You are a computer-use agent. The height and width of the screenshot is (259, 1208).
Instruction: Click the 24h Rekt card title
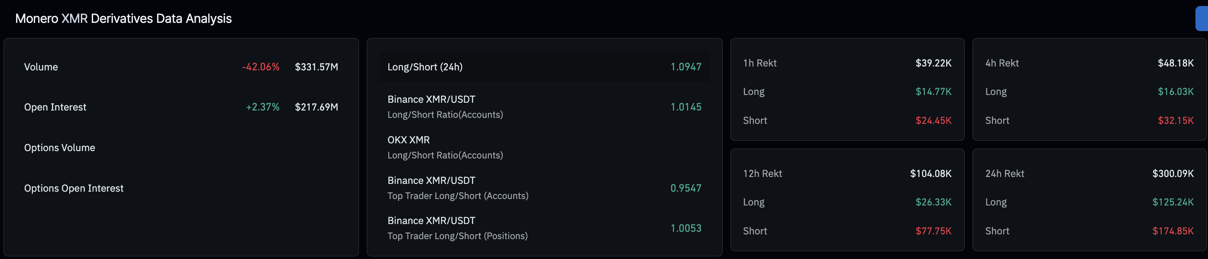point(1005,174)
